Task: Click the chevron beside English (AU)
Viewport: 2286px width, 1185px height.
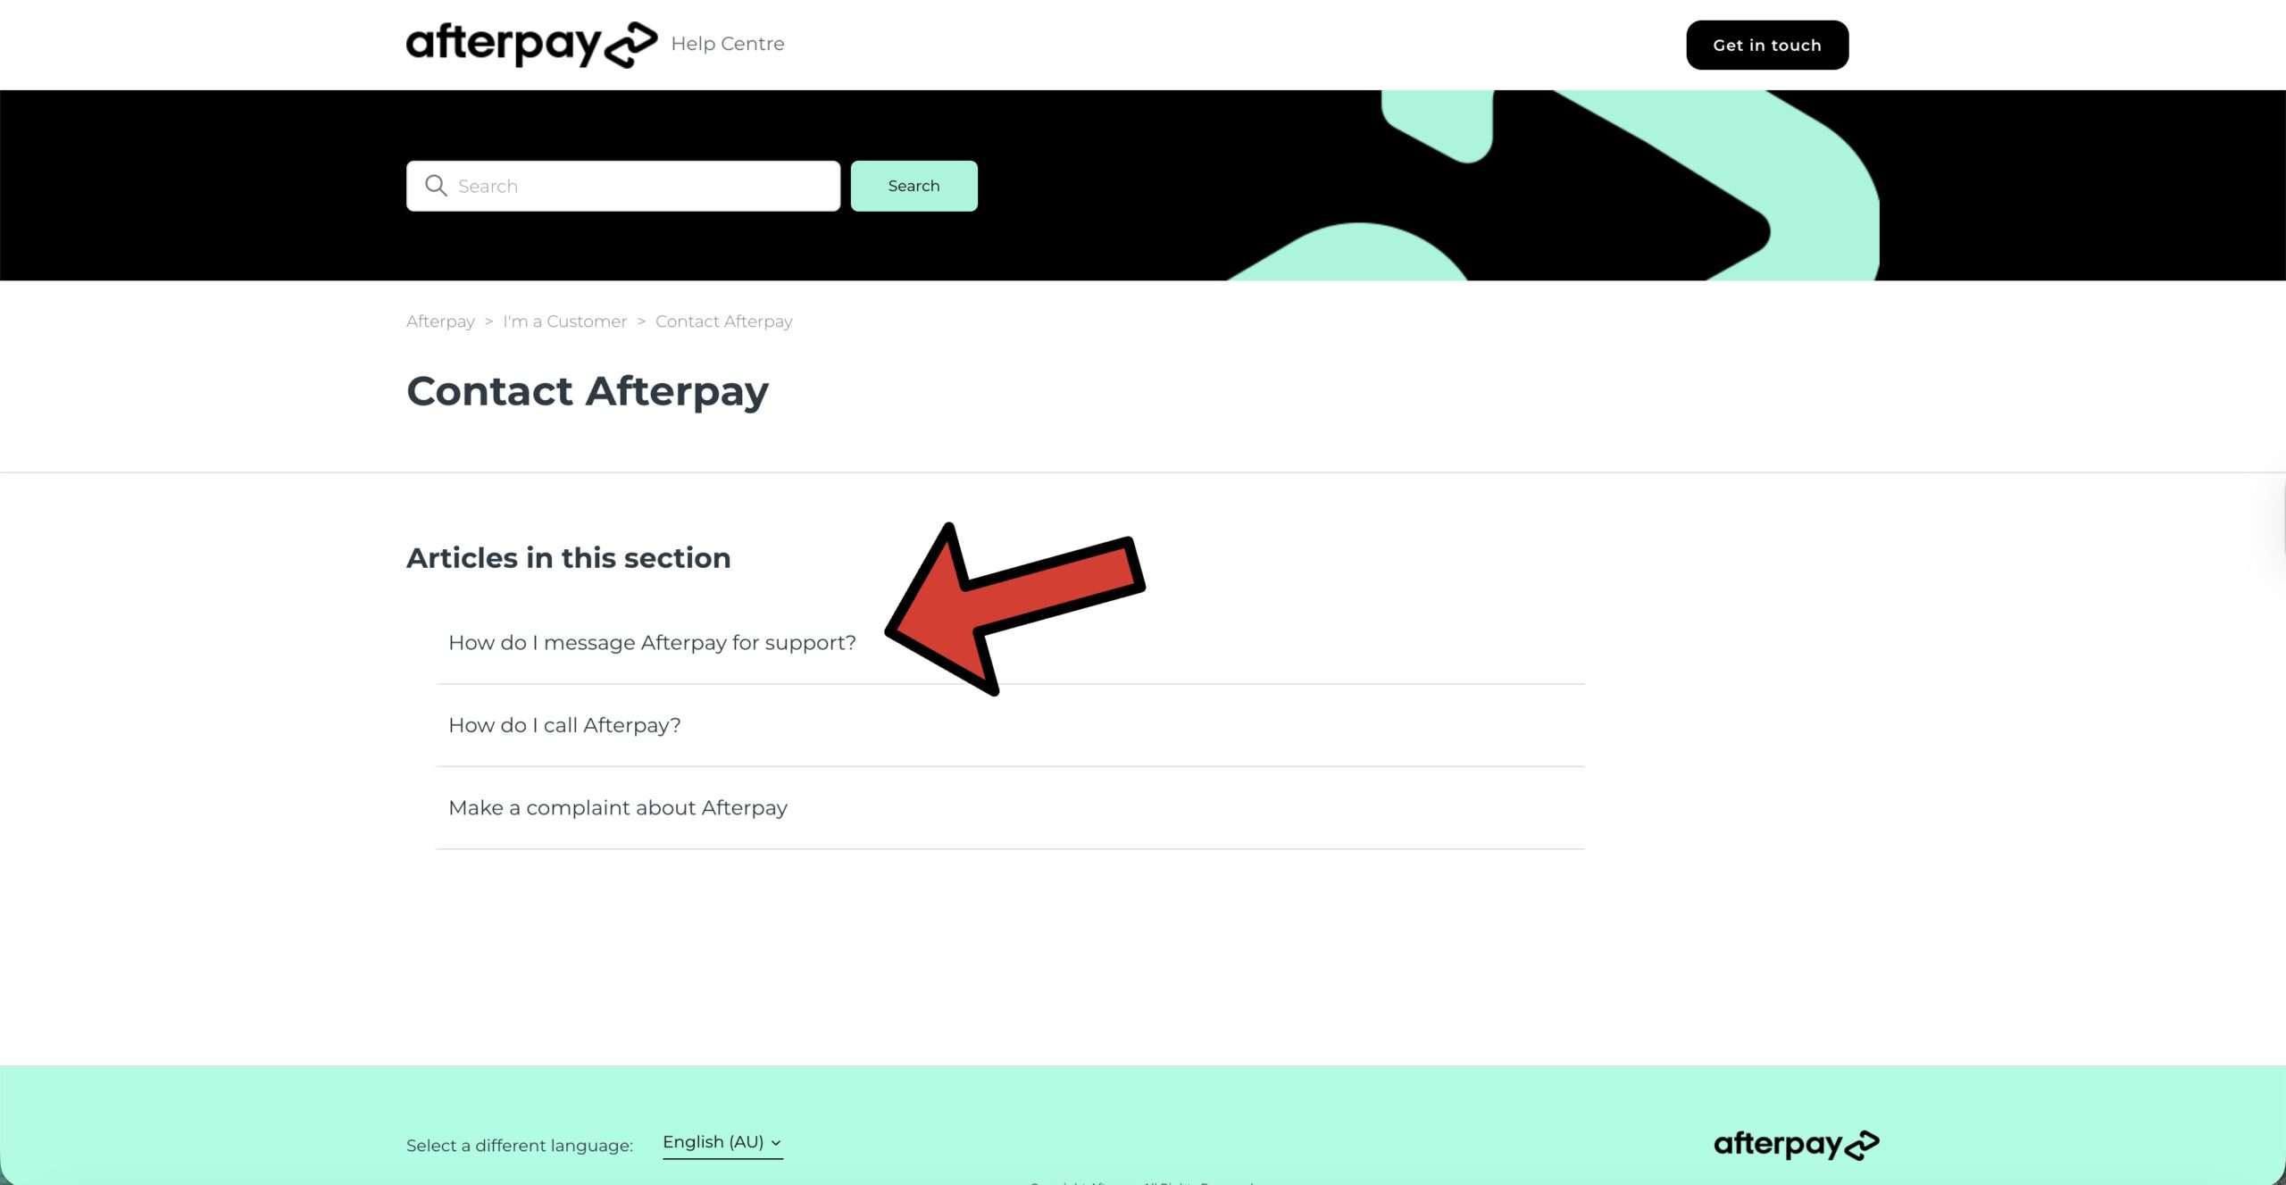Action: [776, 1143]
